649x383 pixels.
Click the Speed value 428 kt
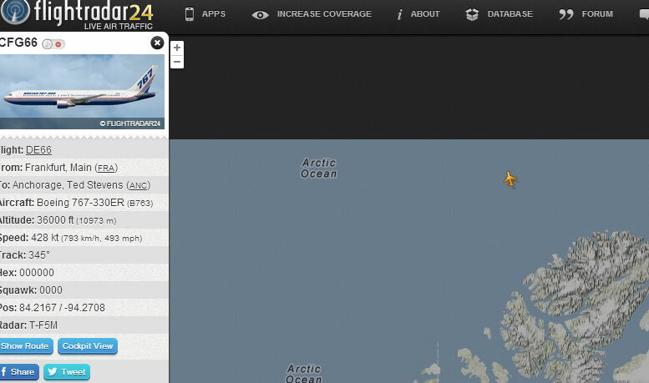tap(45, 238)
